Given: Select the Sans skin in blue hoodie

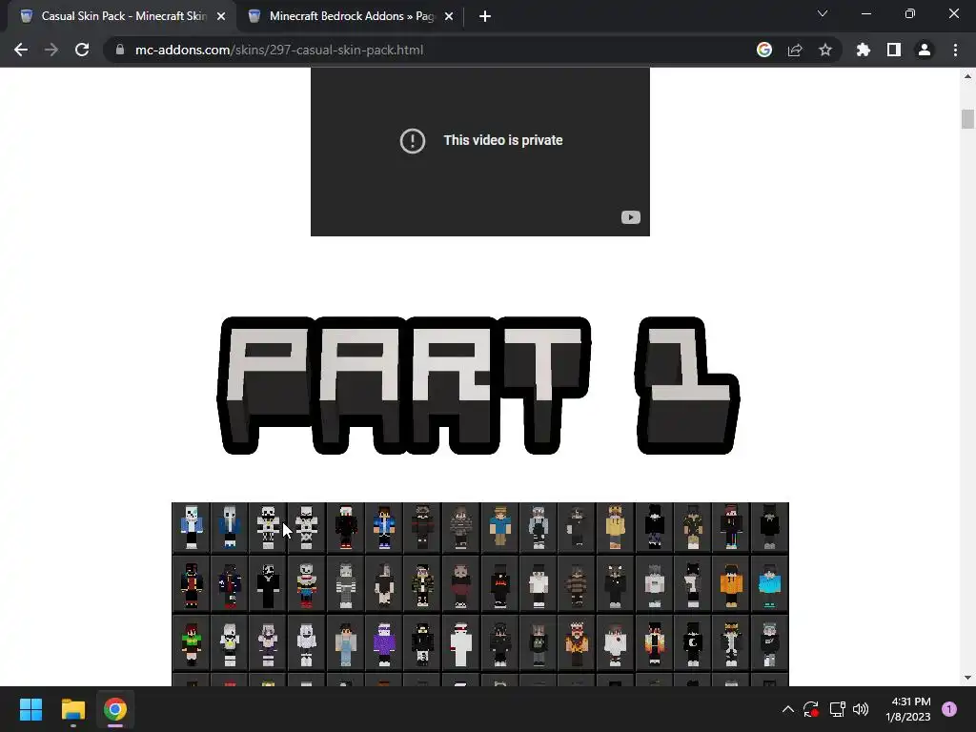Looking at the screenshot, I should tap(191, 527).
